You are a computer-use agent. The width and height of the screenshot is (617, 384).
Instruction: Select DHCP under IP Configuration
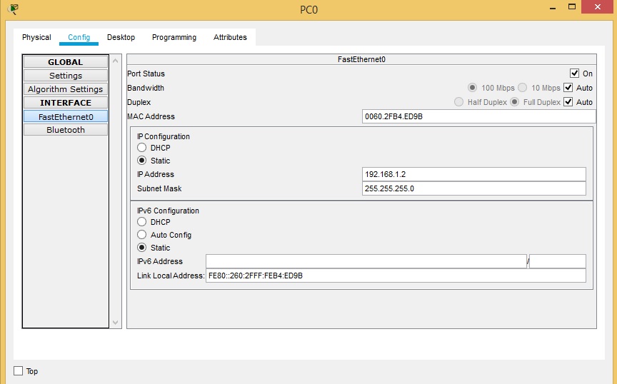[142, 148]
